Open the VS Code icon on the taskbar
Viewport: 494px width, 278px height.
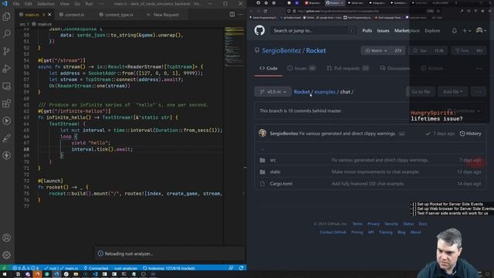95,274
